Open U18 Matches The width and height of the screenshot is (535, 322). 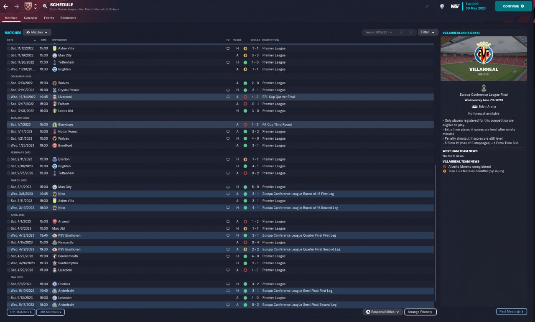50,312
